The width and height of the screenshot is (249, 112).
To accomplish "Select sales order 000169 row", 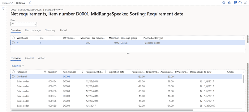I will click(x=127, y=106).
